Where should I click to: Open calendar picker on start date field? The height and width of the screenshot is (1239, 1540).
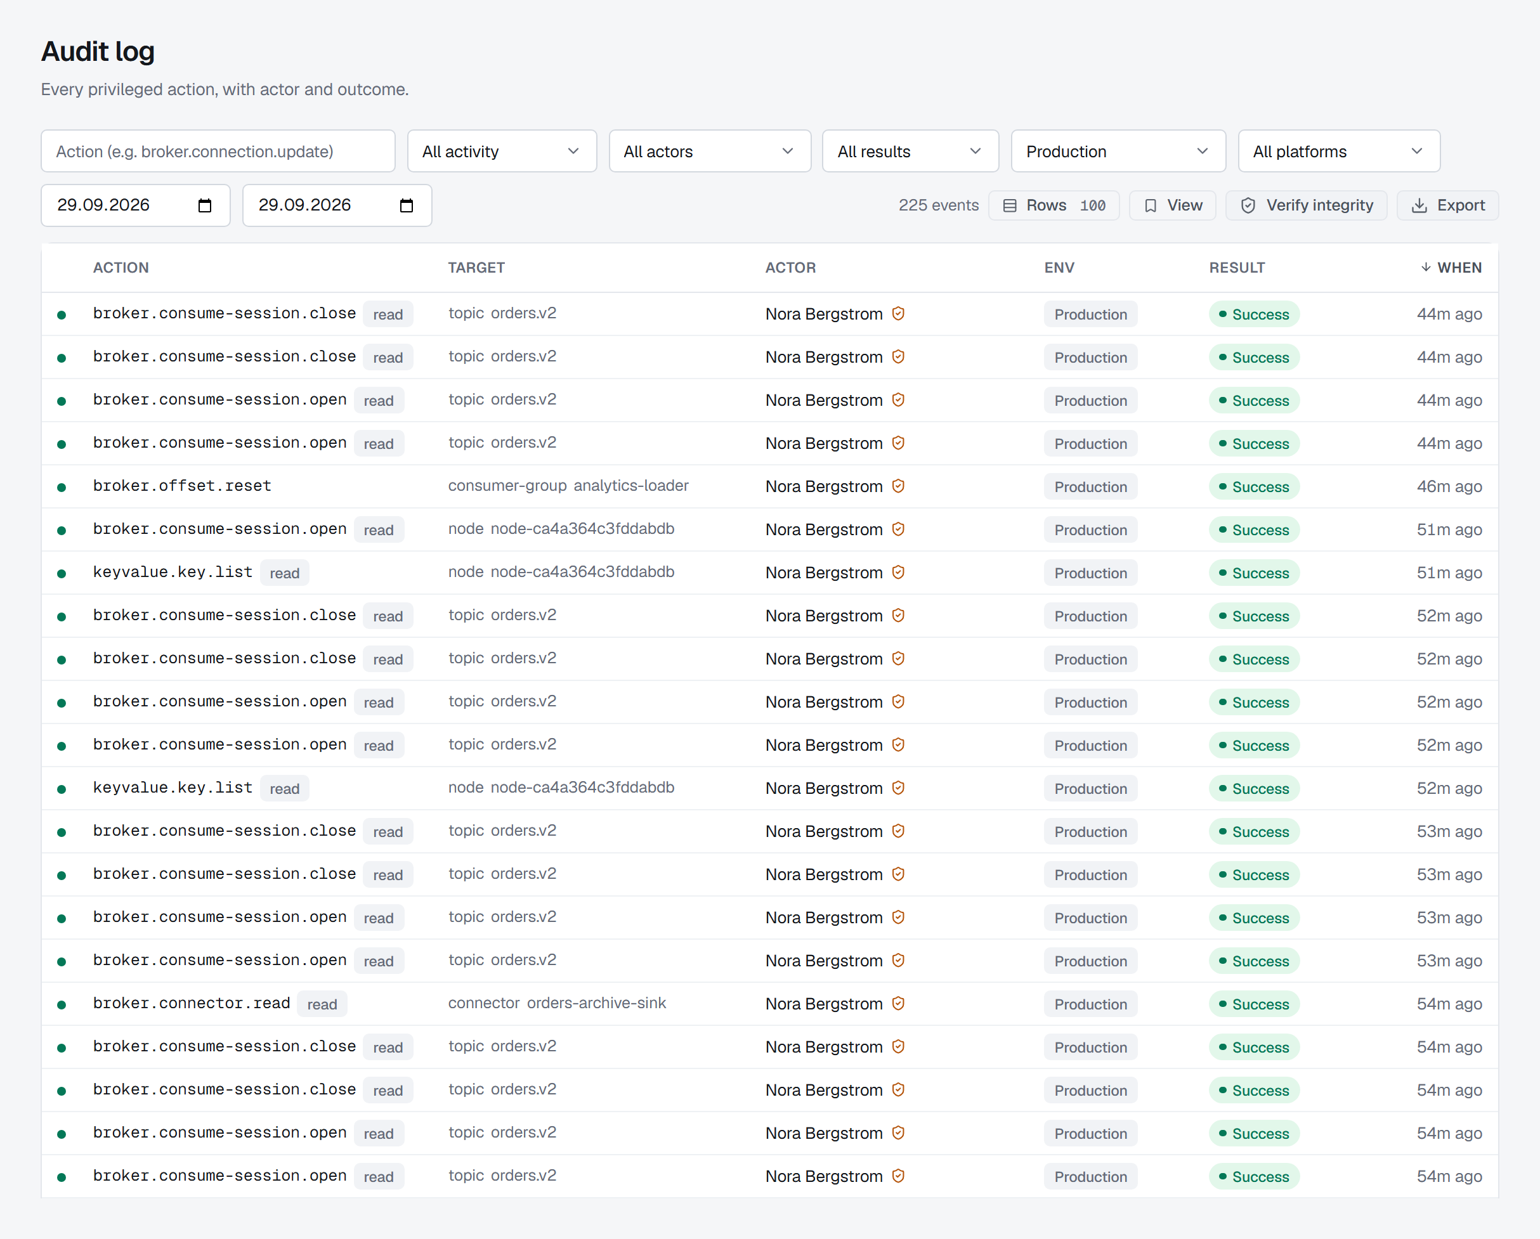click(x=205, y=205)
